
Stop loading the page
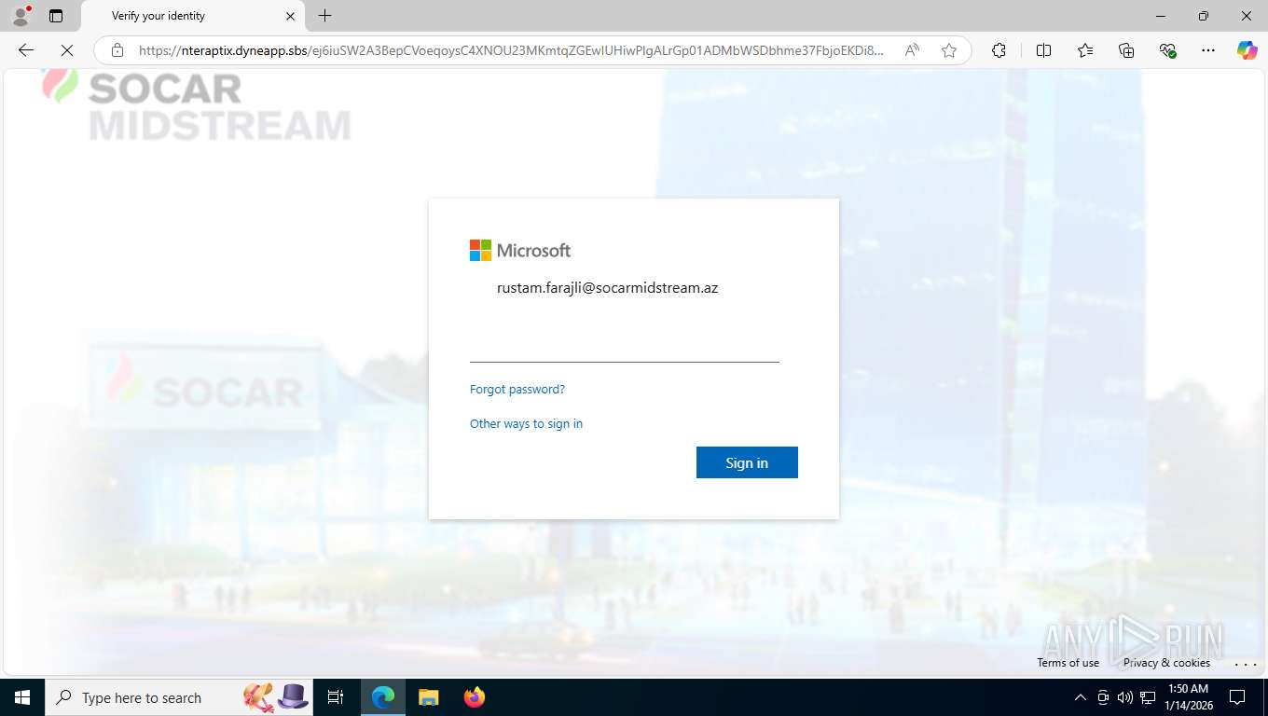click(x=67, y=50)
